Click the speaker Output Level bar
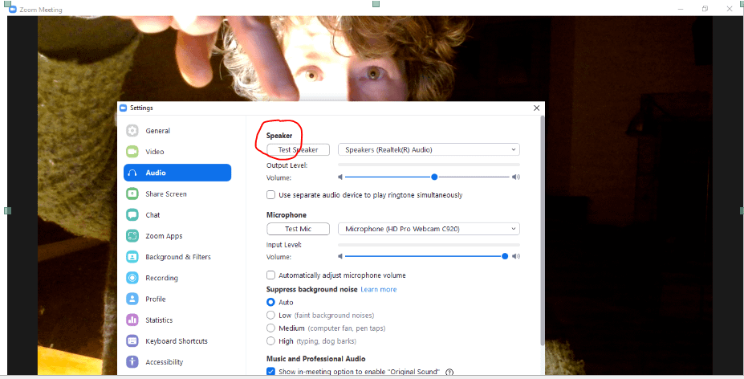Viewport: 744px width, 379px height. [x=429, y=165]
